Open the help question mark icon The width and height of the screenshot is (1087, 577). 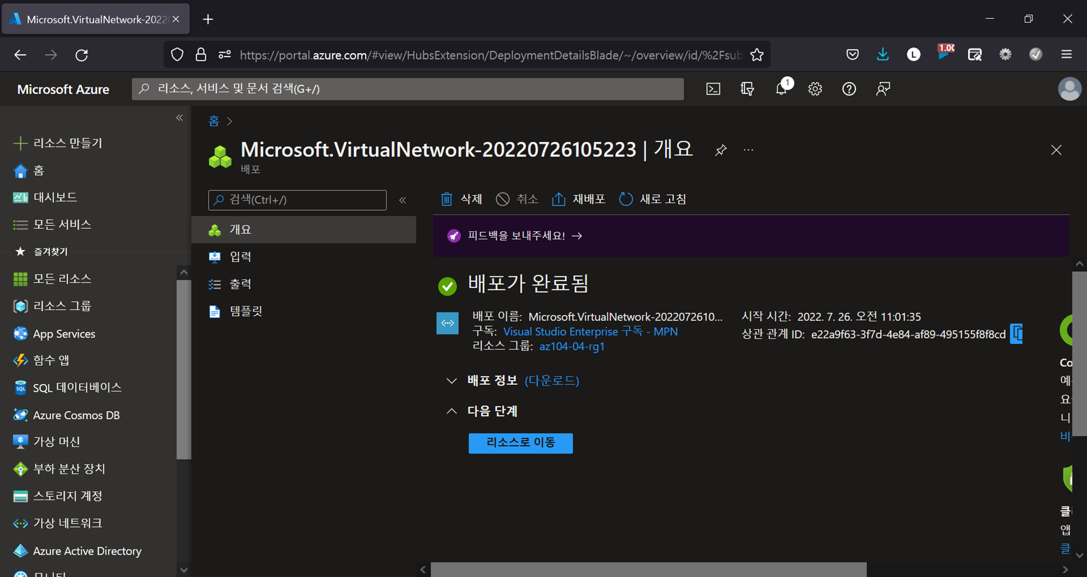849,89
